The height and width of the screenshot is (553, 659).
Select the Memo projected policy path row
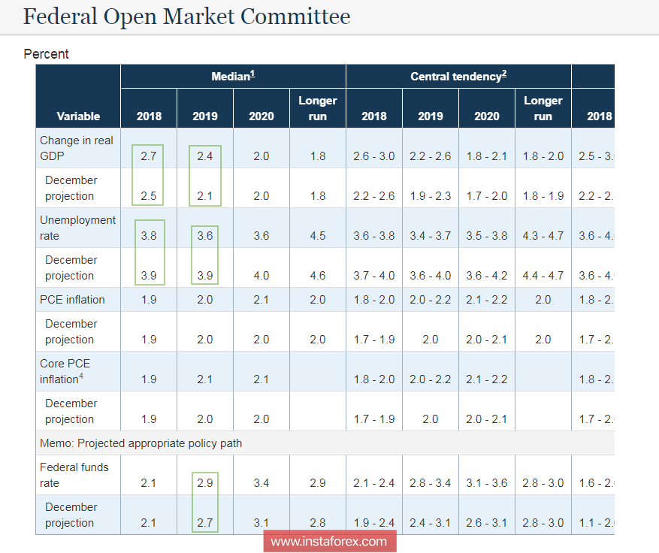pyautogui.click(x=144, y=443)
